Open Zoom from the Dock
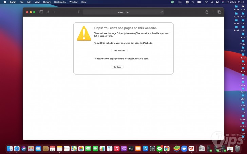 point(184,148)
